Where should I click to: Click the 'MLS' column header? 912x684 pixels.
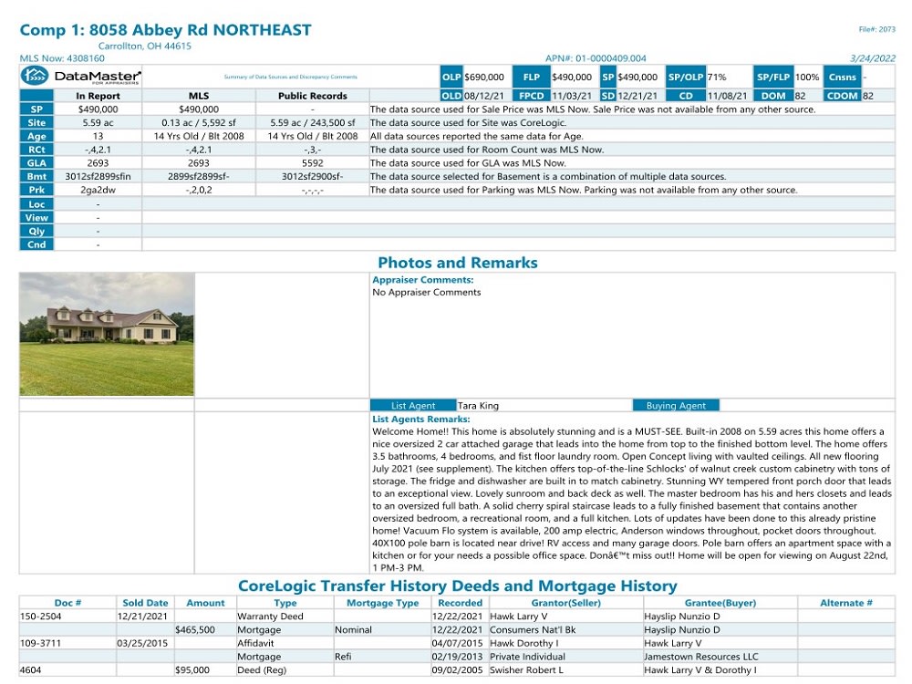coord(199,96)
